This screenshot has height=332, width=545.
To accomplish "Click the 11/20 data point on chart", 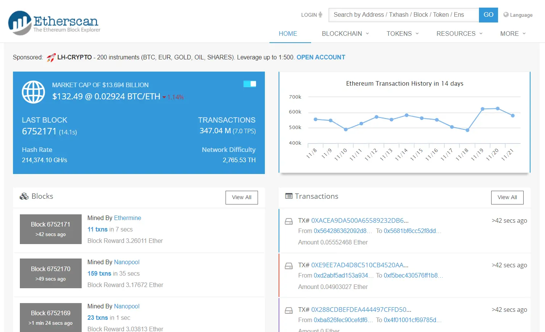I will [497, 109].
